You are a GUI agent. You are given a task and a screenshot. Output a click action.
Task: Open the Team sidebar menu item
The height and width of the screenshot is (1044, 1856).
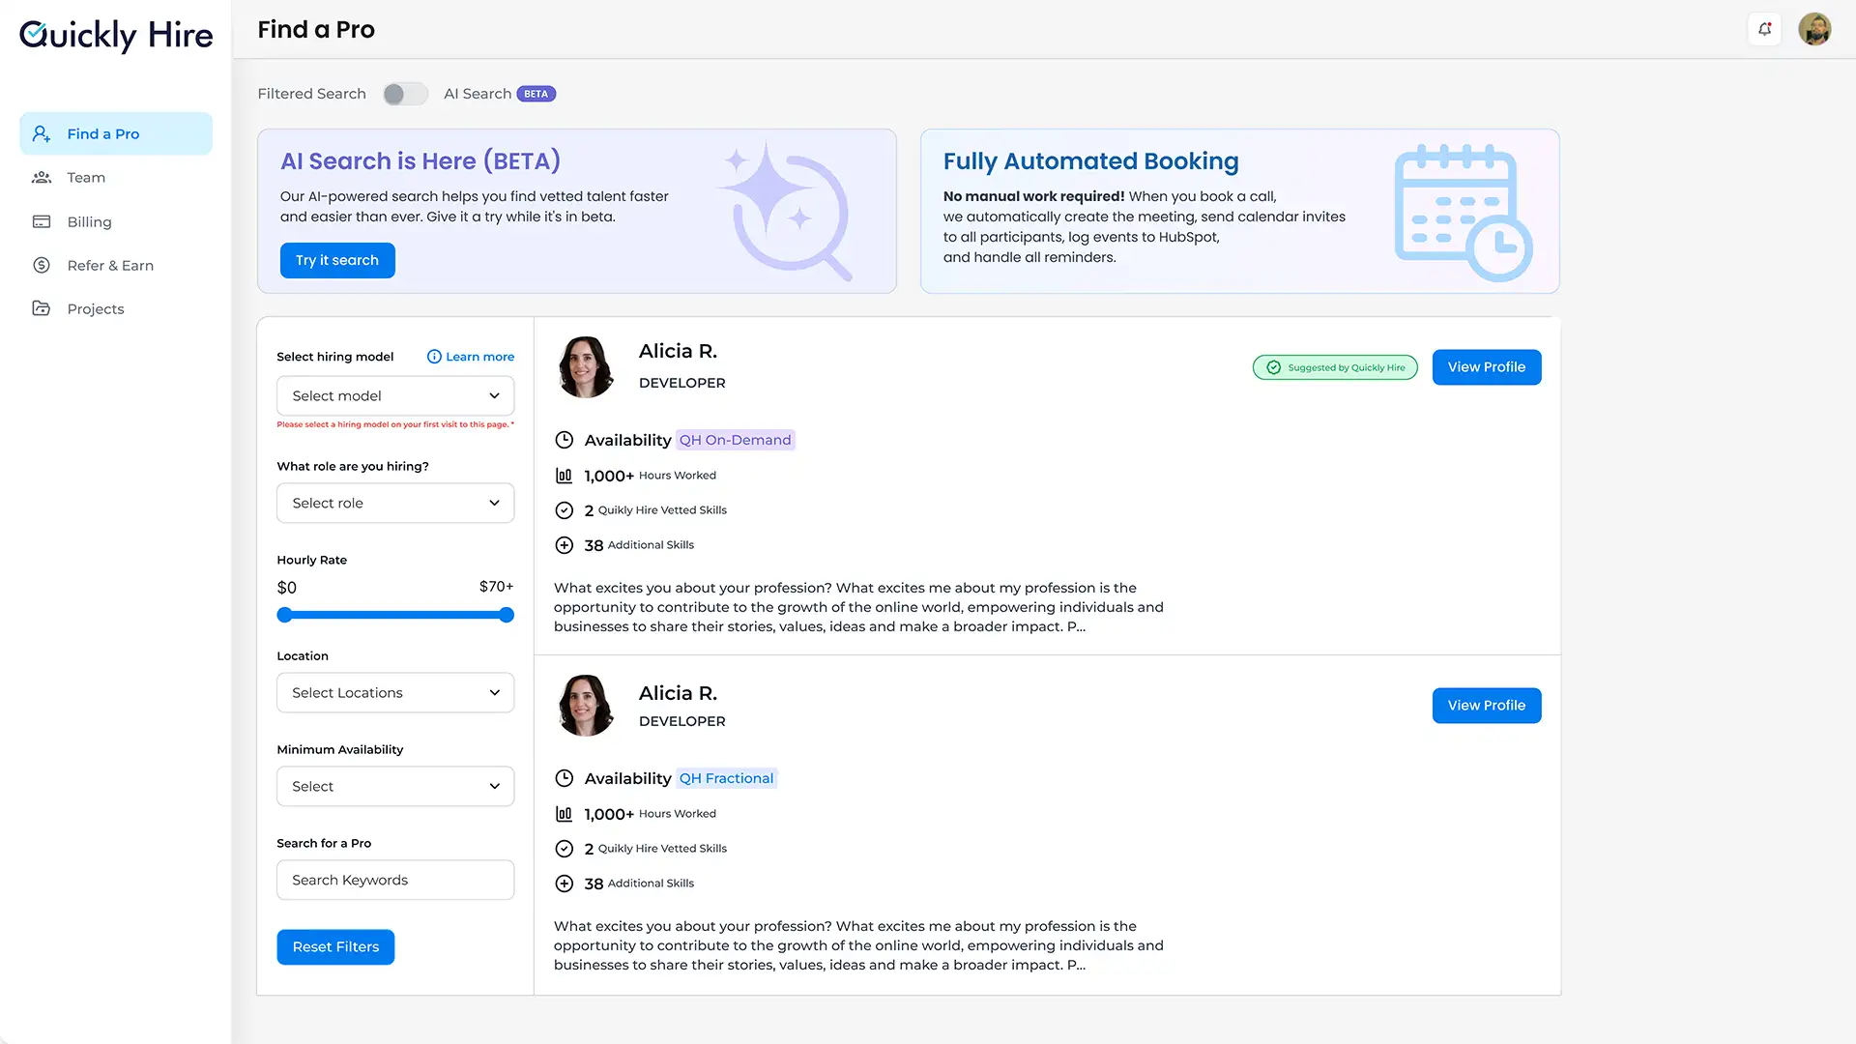pyautogui.click(x=86, y=178)
